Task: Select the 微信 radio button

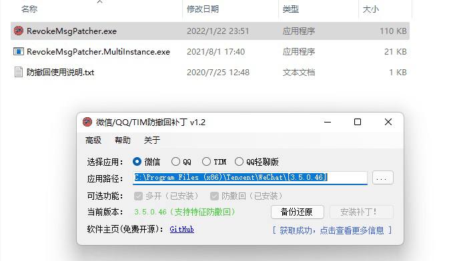Action: point(137,162)
